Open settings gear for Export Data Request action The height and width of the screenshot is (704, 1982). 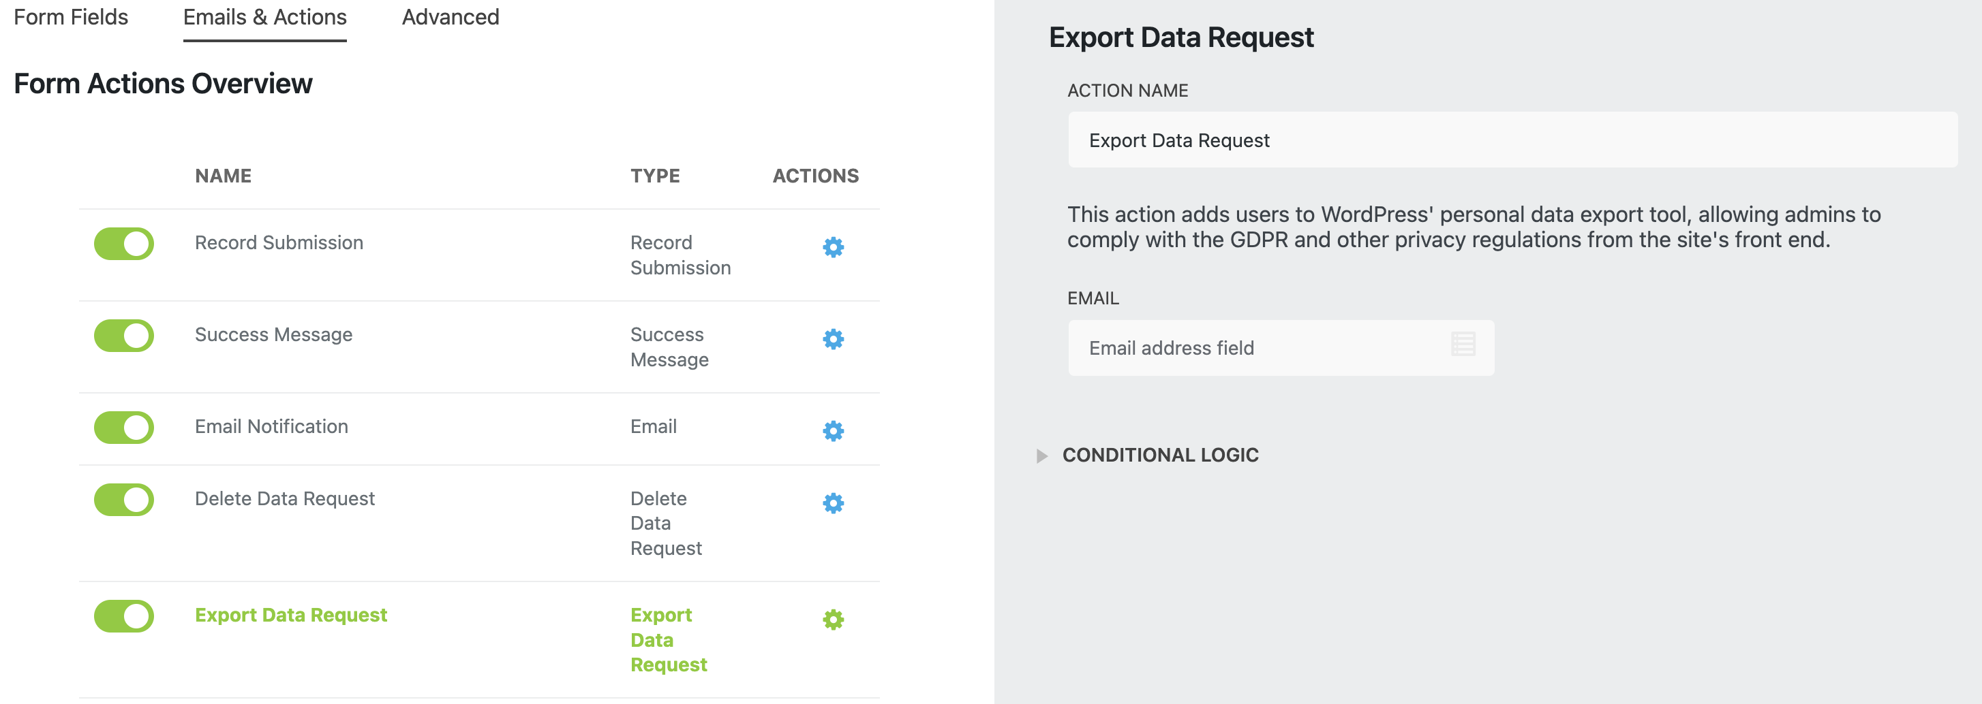(832, 619)
